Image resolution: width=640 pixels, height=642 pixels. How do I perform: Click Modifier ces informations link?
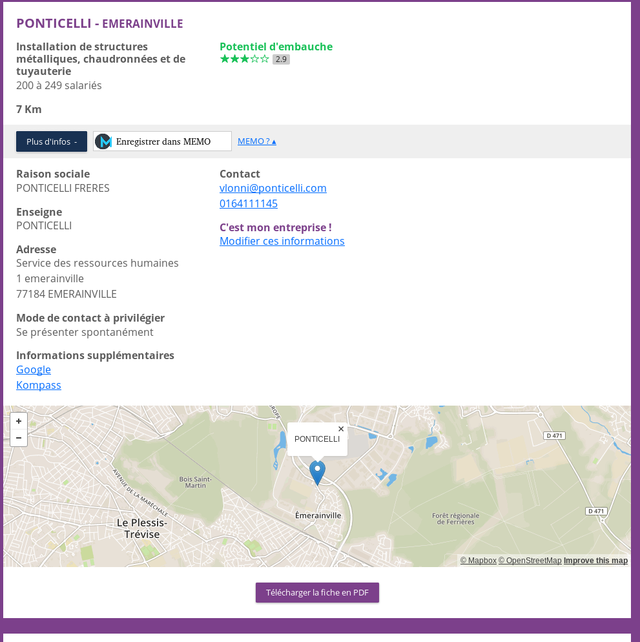point(282,241)
